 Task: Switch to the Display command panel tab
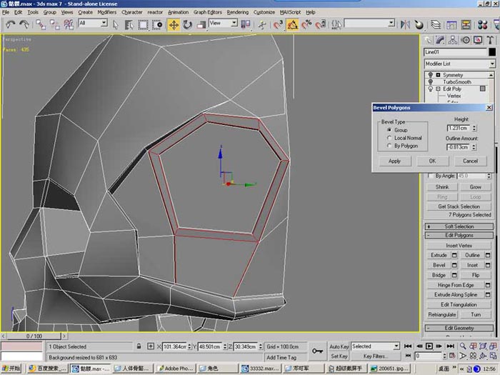coord(478,40)
